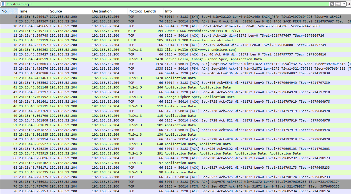Select the Client Hello TLSv1.3 packet
Image resolution: width=351 pixels, height=195 pixels.
pyautogui.click(x=200, y=50)
